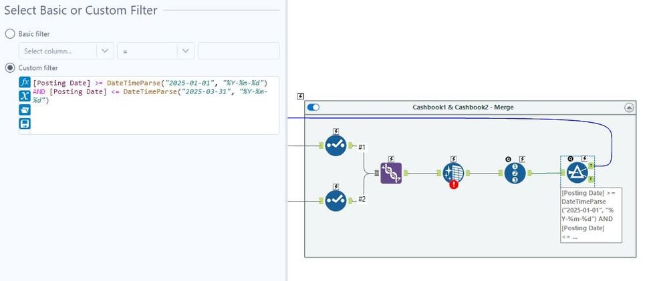
Task: Click the #2 connection label
Action: click(362, 198)
